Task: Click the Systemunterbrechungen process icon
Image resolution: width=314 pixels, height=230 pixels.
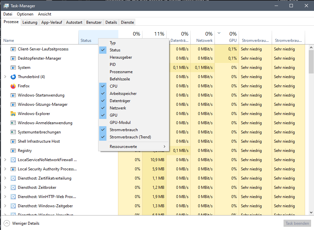Action: click(13, 132)
